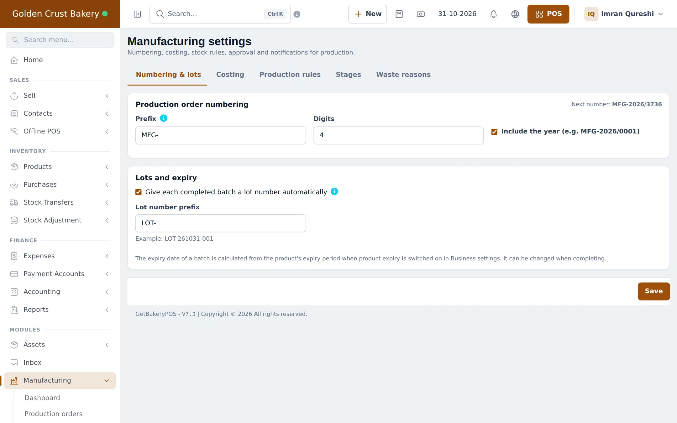Click the green status dot by bakery name
677x423 pixels.
(x=105, y=14)
